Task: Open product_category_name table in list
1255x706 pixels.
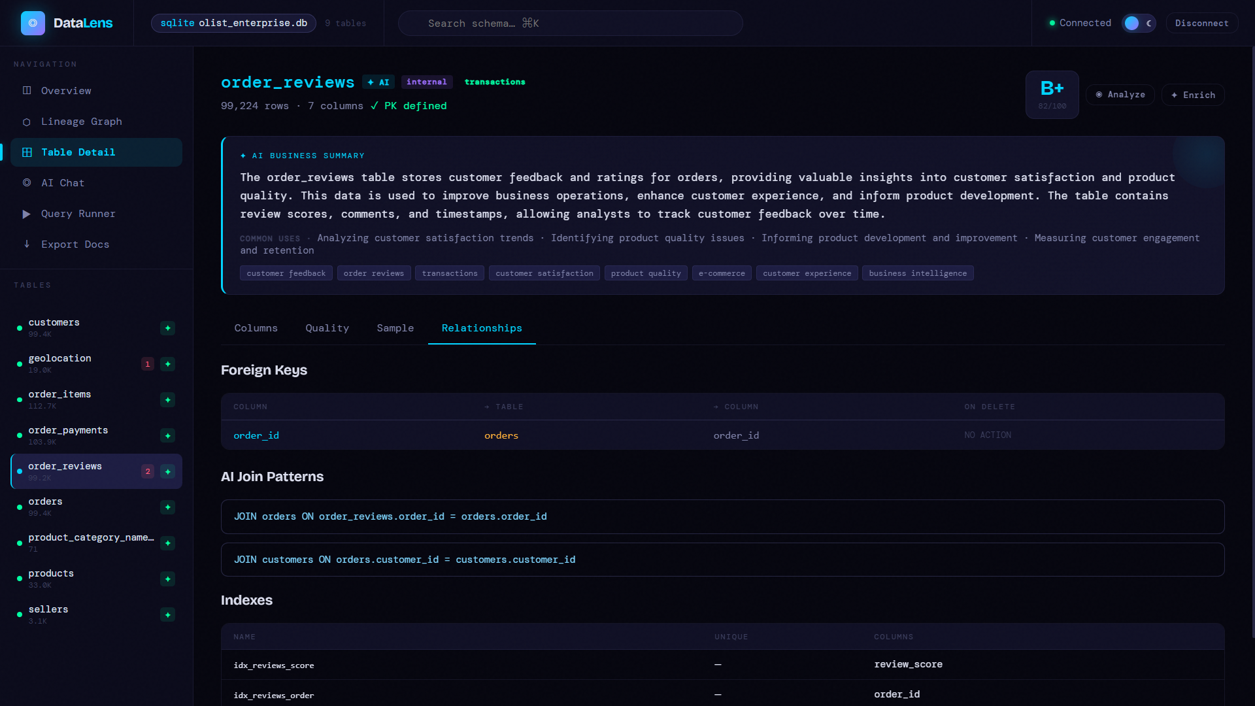Action: coord(96,543)
